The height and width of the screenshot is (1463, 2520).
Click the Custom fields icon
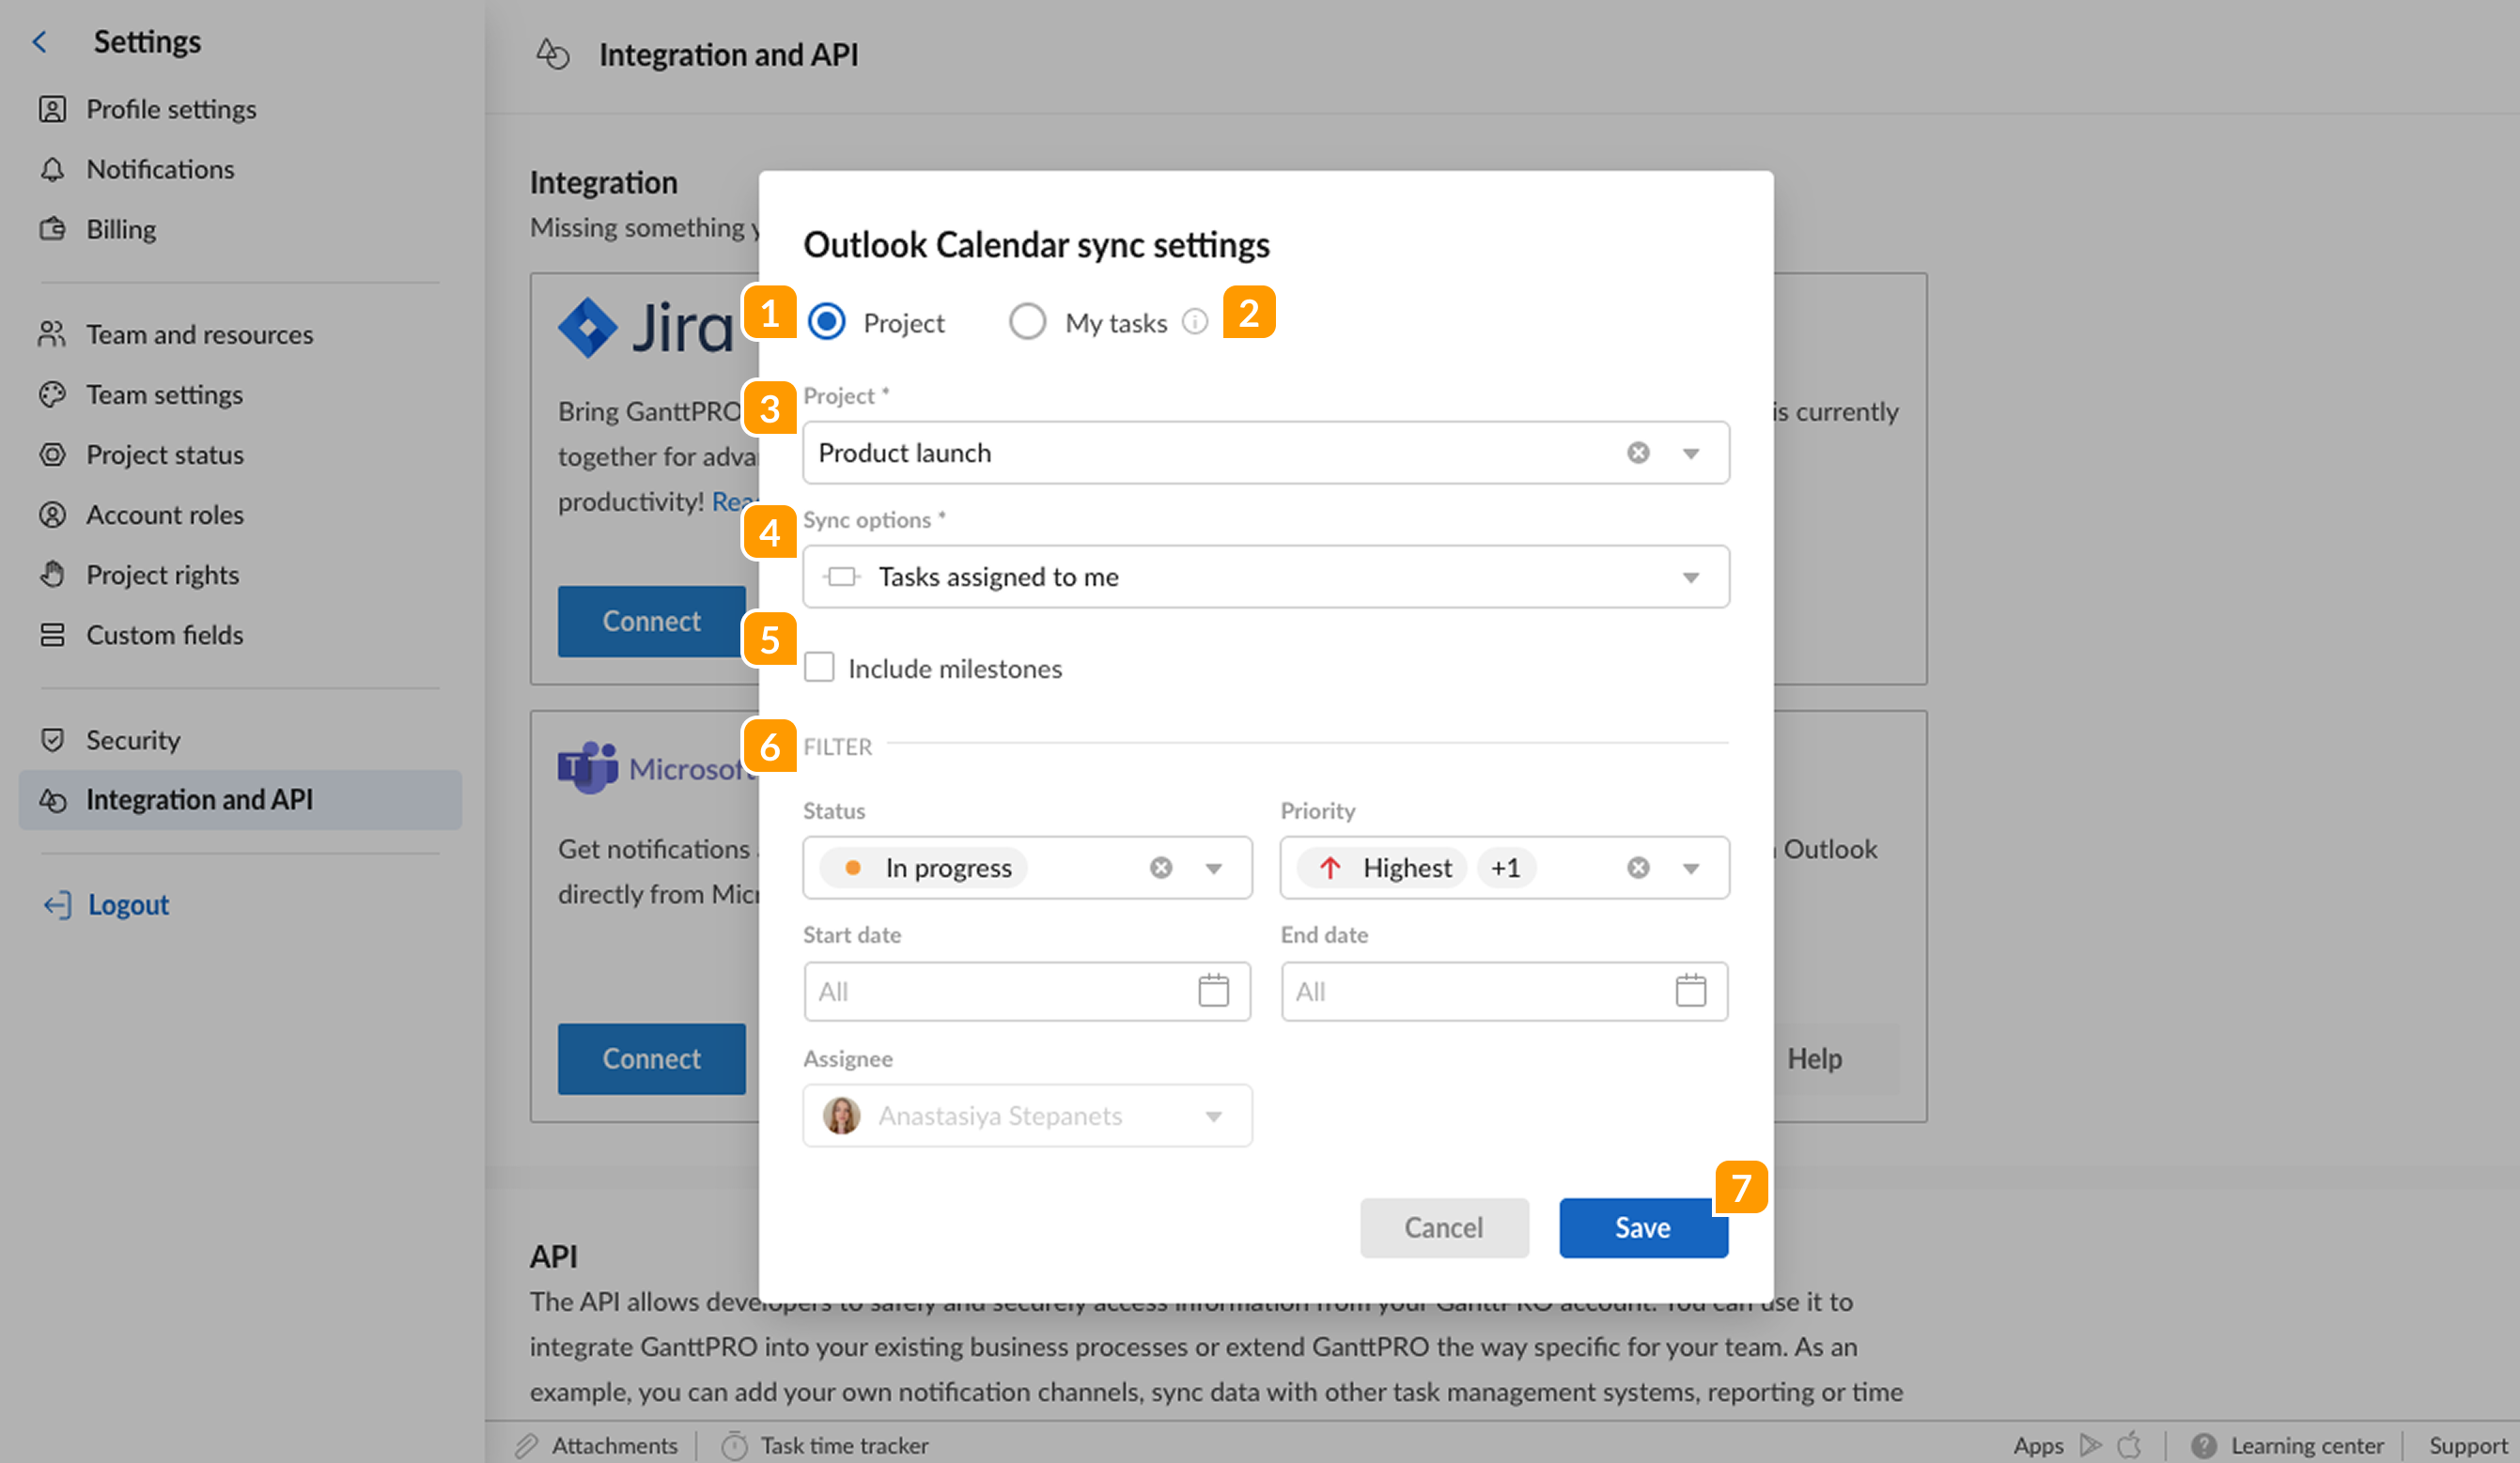[x=54, y=635]
